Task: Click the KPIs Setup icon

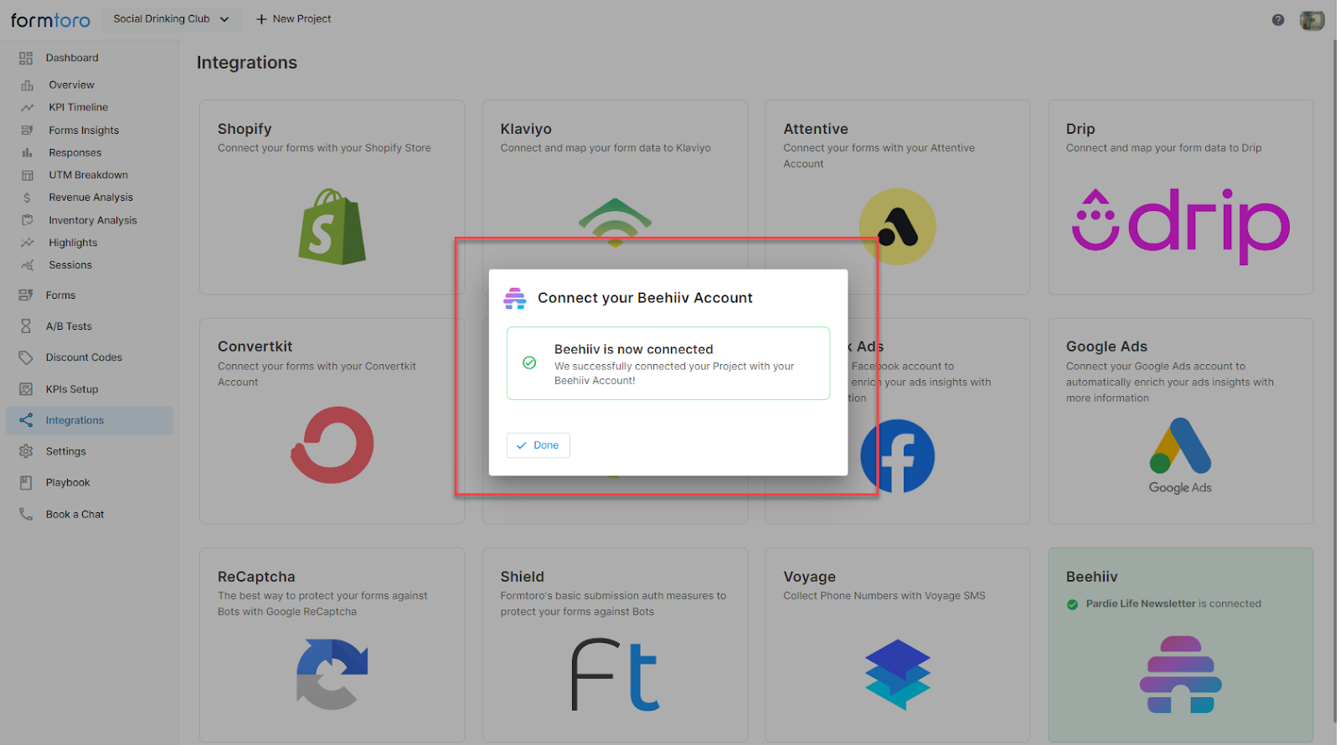Action: (x=26, y=389)
